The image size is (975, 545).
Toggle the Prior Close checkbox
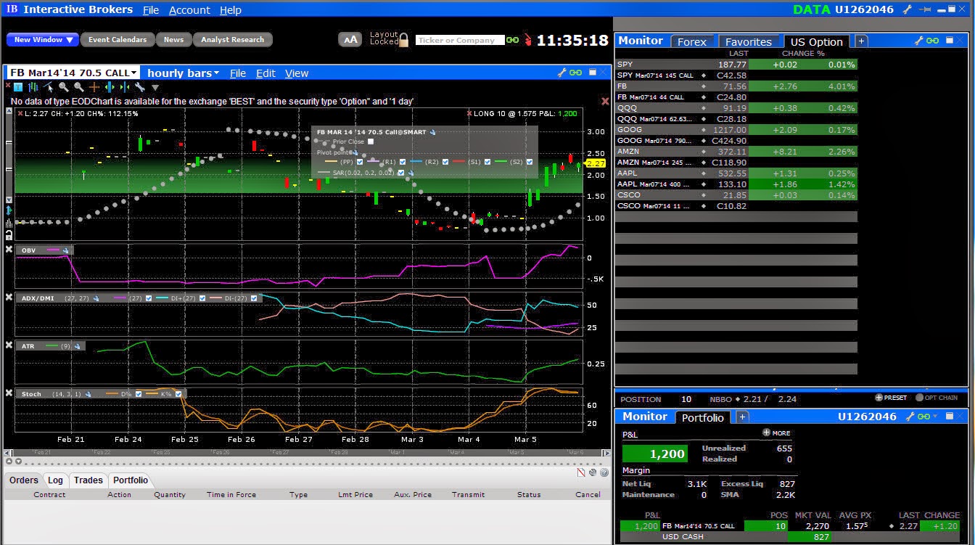371,142
